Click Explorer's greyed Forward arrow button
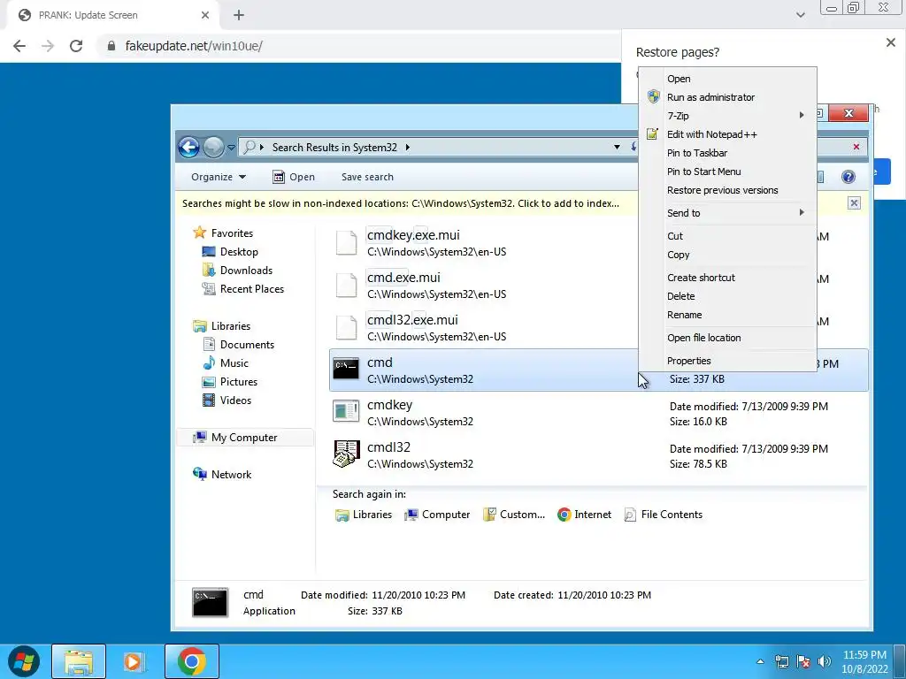Viewport: 906px width, 679px height. point(213,148)
